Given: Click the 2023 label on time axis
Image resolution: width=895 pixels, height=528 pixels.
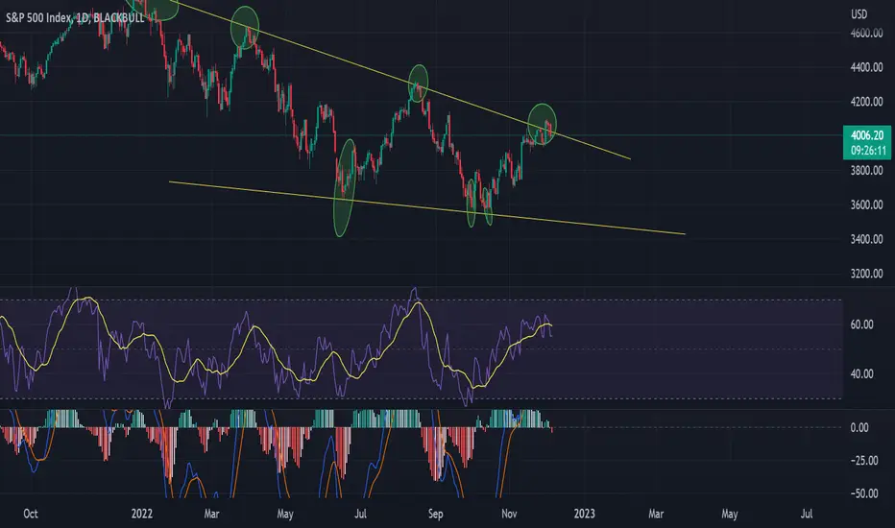Looking at the screenshot, I should click(584, 514).
